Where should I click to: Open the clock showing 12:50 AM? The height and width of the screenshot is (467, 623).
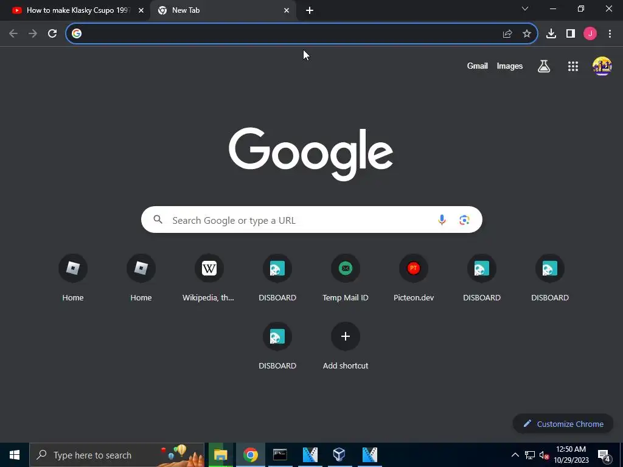571,455
